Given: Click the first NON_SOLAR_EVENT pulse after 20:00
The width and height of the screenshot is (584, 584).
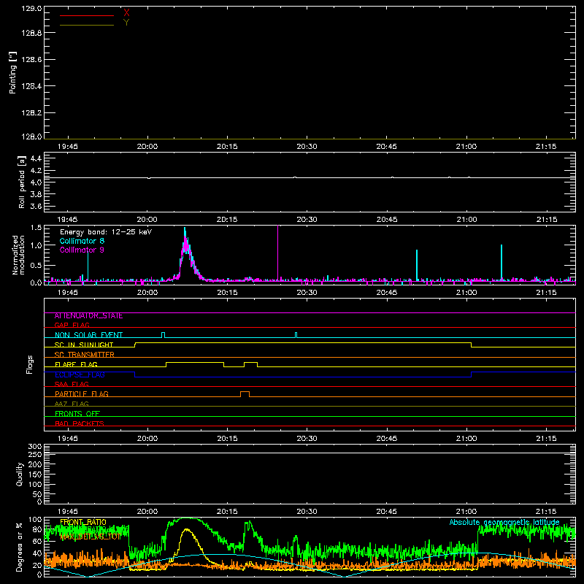Looking at the screenshot, I should point(163,335).
